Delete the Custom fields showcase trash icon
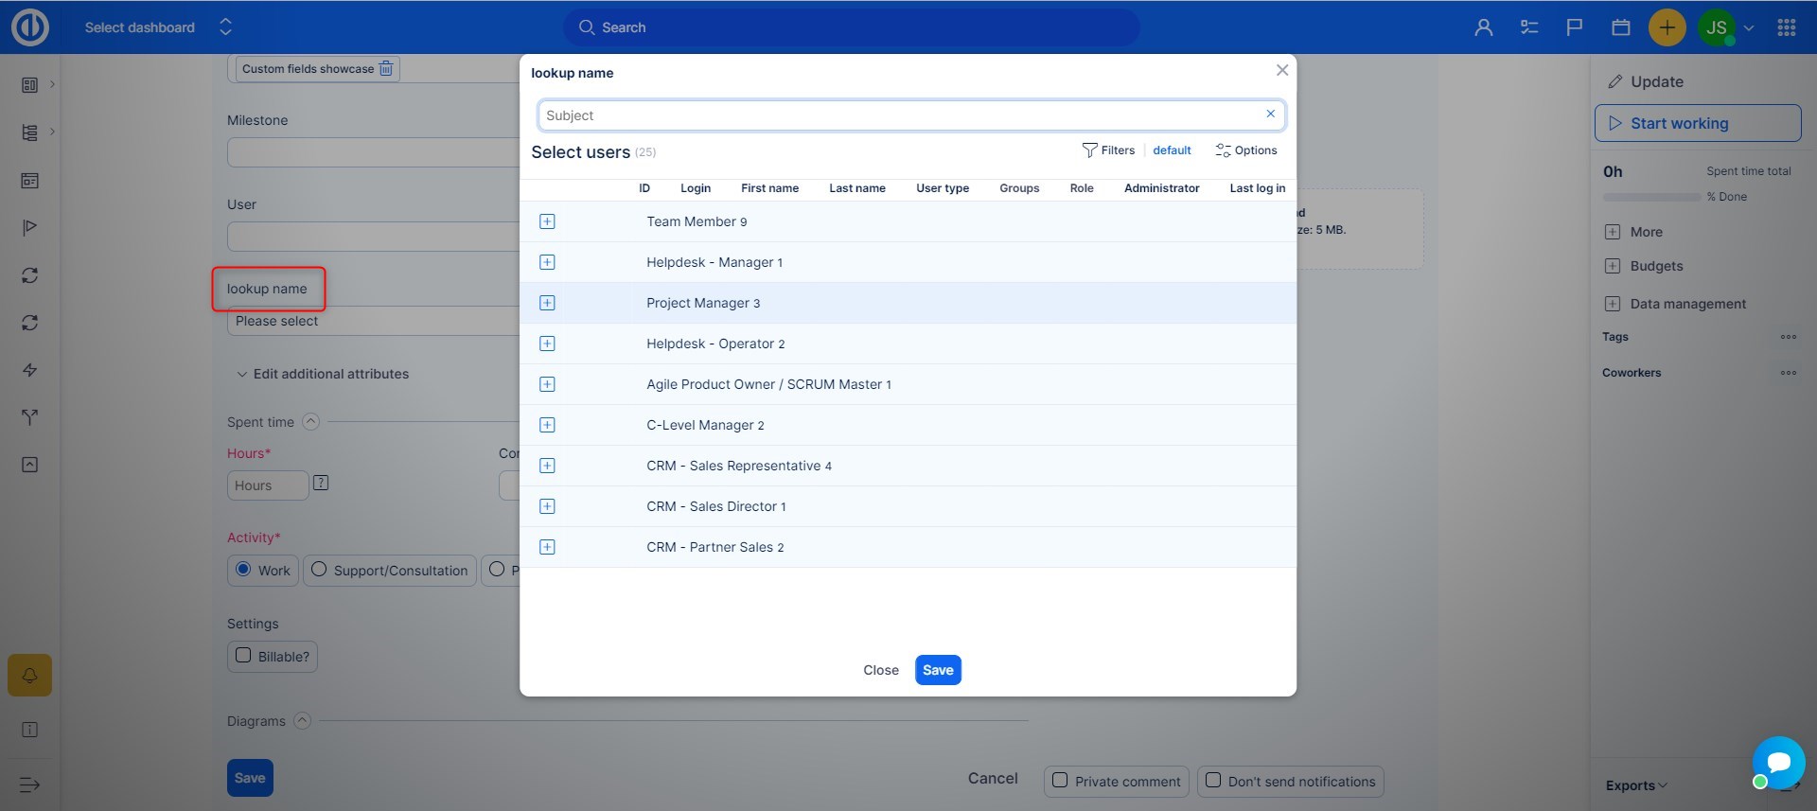Screen dimensions: 1817x811 coord(386,69)
